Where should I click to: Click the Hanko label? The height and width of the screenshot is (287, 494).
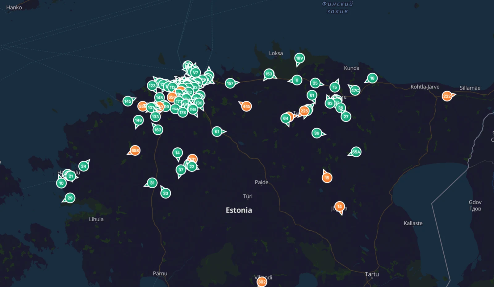click(14, 7)
